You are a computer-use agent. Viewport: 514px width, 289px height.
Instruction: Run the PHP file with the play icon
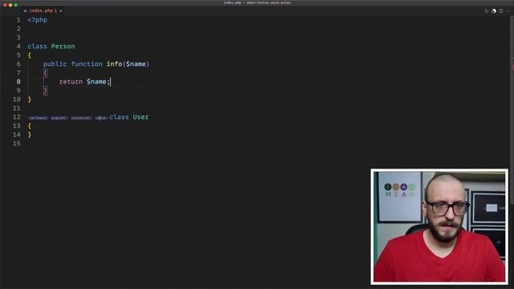pyautogui.click(x=487, y=10)
